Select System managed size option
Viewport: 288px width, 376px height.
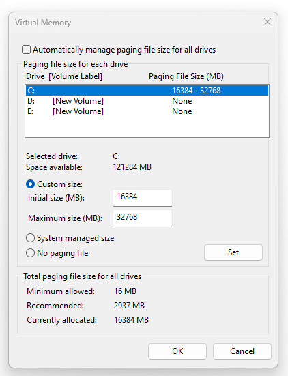click(x=30, y=238)
